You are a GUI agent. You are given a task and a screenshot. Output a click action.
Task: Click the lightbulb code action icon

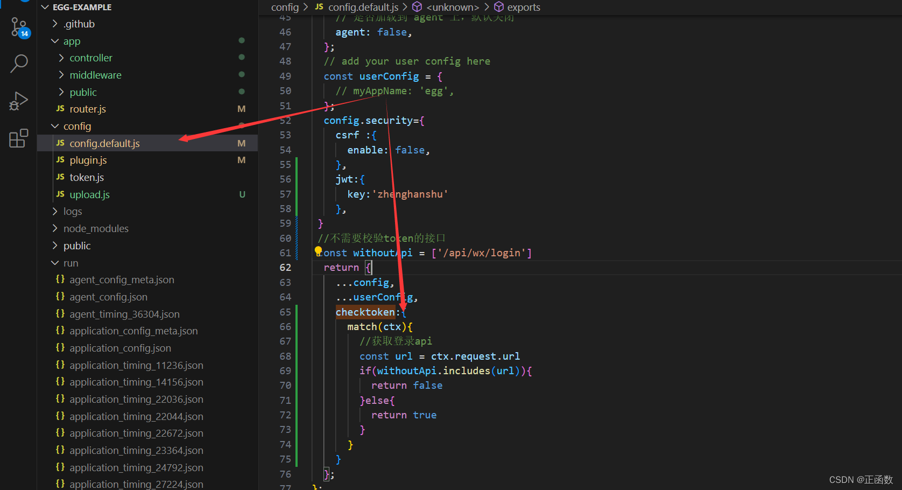[318, 251]
